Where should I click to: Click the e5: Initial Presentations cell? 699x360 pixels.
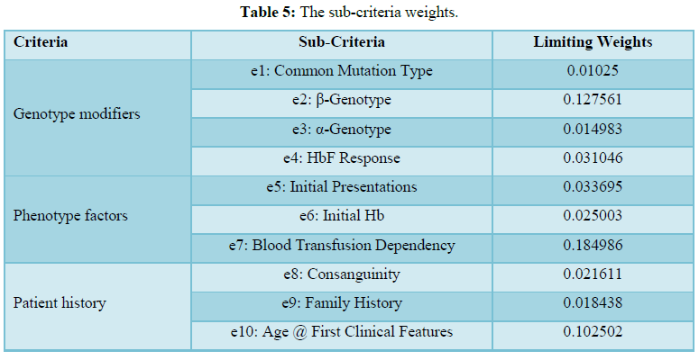pyautogui.click(x=341, y=187)
